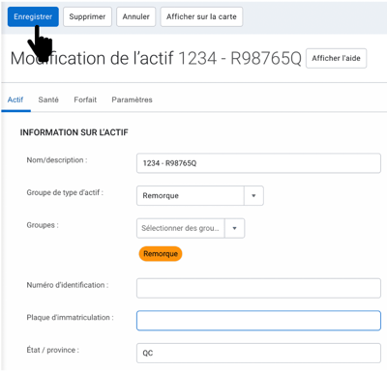Go to the Paramètres tab
Image resolution: width=387 pixels, height=371 pixels.
click(x=132, y=100)
